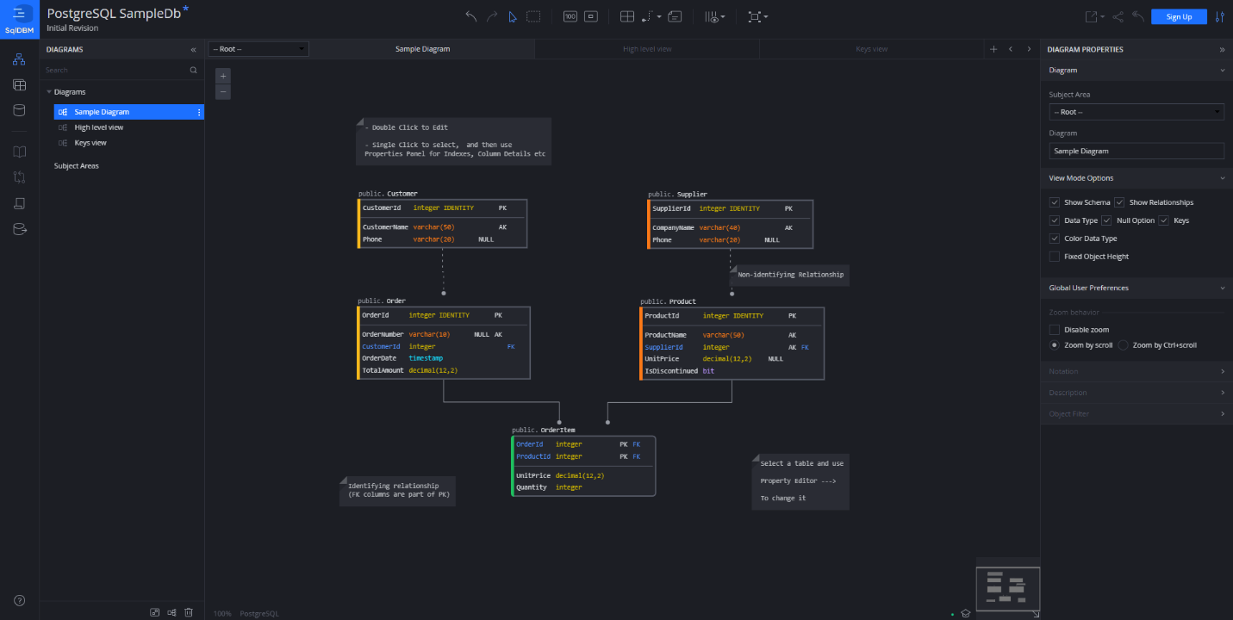Click the Subject Areas item
Image resolution: width=1233 pixels, height=620 pixels.
pos(77,165)
